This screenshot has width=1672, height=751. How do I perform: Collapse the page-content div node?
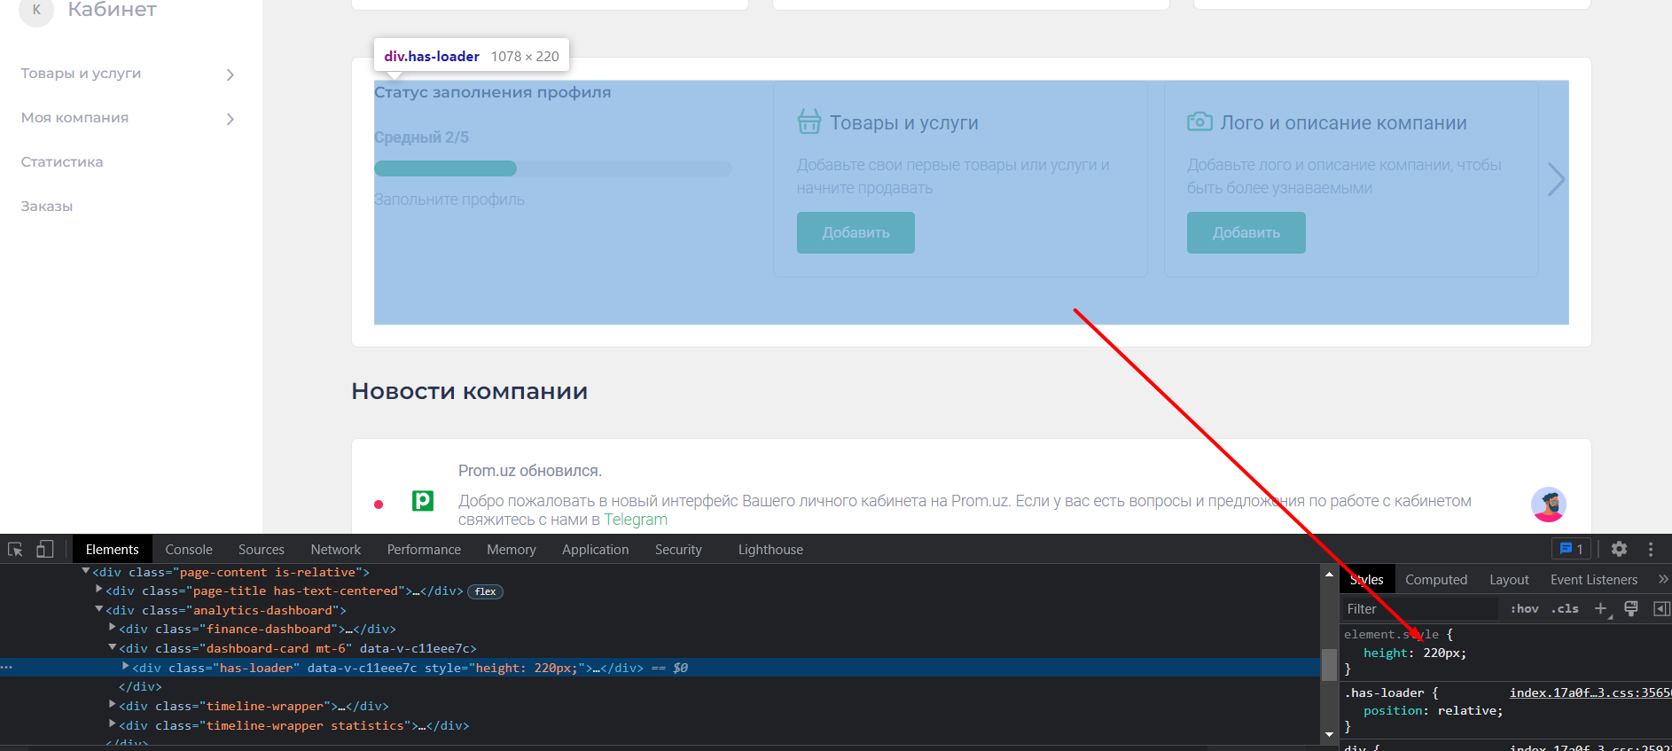tap(86, 572)
